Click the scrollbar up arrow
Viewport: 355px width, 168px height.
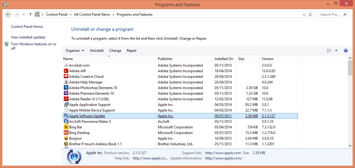(x=350, y=58)
